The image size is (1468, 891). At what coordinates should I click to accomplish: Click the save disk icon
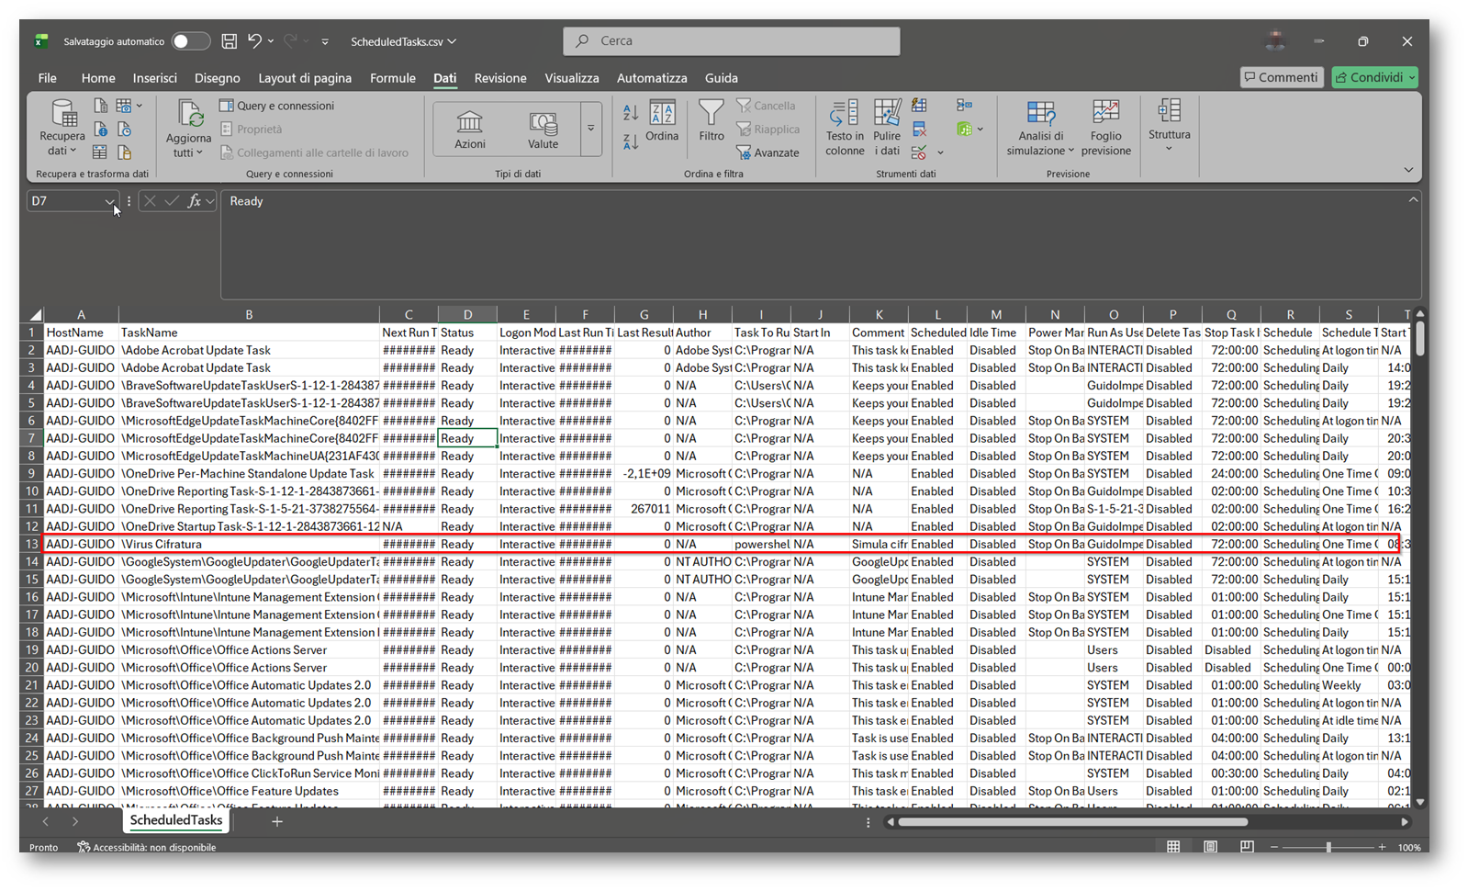230,41
